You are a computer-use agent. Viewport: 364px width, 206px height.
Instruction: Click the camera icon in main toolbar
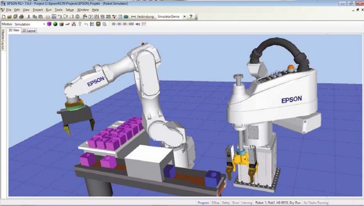126,17
